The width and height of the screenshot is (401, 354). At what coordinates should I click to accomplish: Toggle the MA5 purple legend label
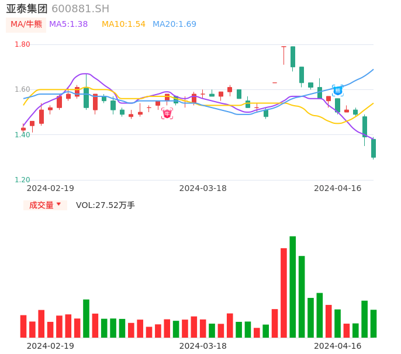[68, 25]
